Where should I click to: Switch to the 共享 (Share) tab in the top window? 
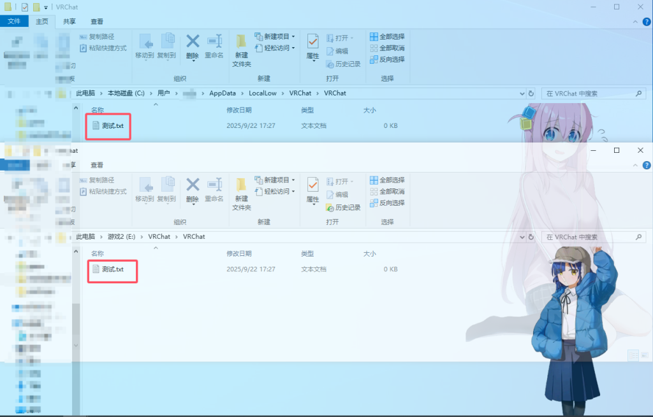coord(69,21)
